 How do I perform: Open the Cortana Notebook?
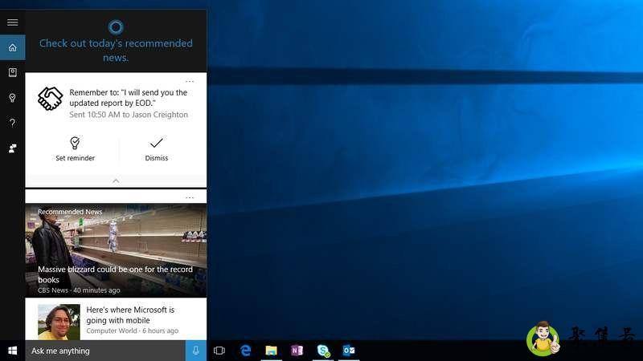click(12, 72)
